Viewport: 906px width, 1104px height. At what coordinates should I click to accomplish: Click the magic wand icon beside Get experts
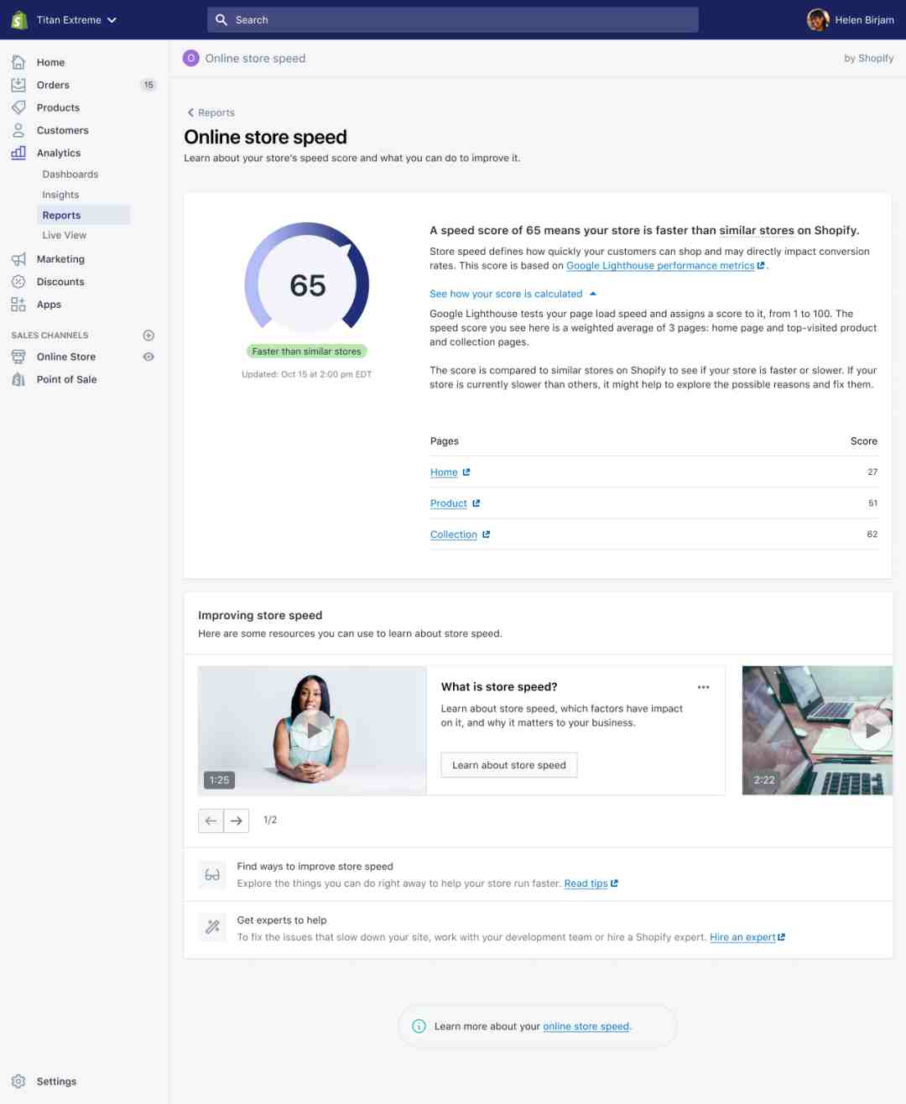point(212,928)
